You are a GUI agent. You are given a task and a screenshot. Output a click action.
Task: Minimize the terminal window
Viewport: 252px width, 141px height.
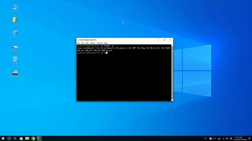[x=159, y=40]
